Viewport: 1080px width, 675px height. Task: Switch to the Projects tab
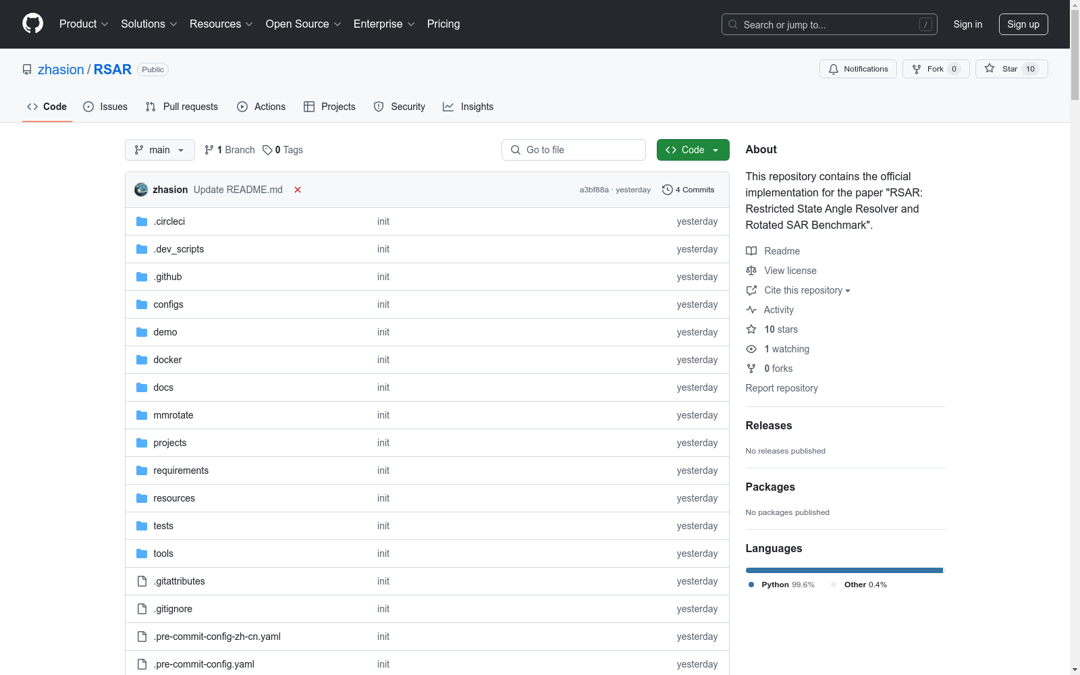[329, 107]
